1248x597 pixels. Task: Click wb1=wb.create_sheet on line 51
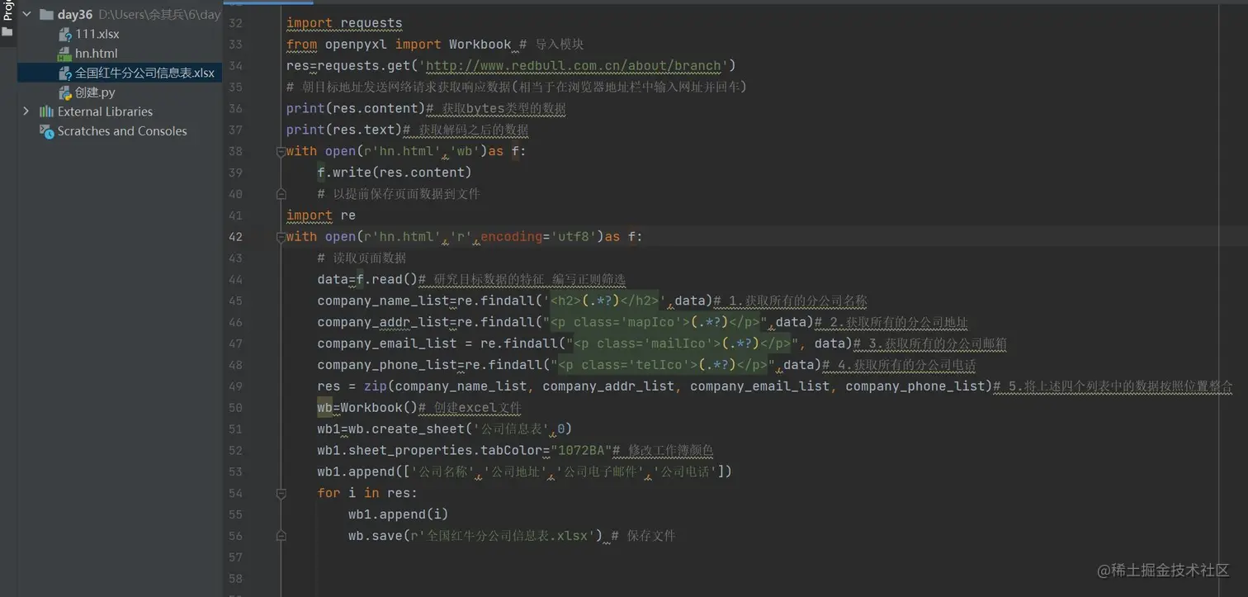pos(445,429)
